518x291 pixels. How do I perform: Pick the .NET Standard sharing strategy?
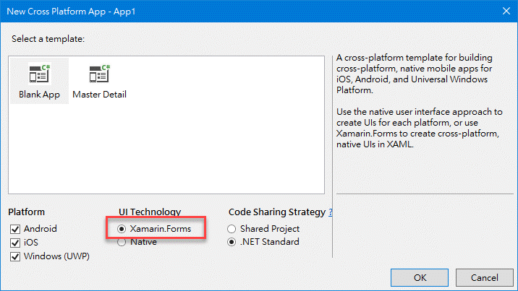[x=232, y=242]
